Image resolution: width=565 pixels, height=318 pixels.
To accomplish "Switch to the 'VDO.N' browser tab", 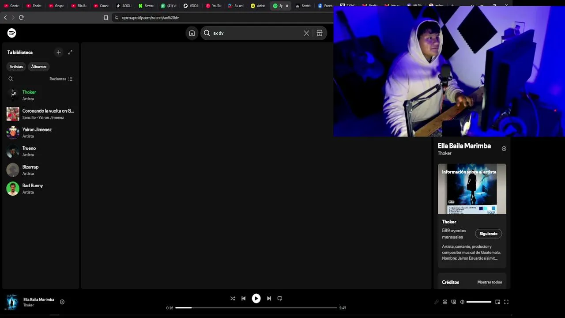I will (191, 6).
